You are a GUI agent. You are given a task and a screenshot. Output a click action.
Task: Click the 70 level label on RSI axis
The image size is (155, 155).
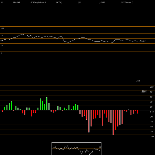pos(2,36)
